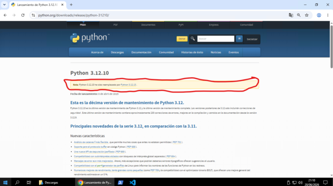Open the Noticias menu

(216, 52)
